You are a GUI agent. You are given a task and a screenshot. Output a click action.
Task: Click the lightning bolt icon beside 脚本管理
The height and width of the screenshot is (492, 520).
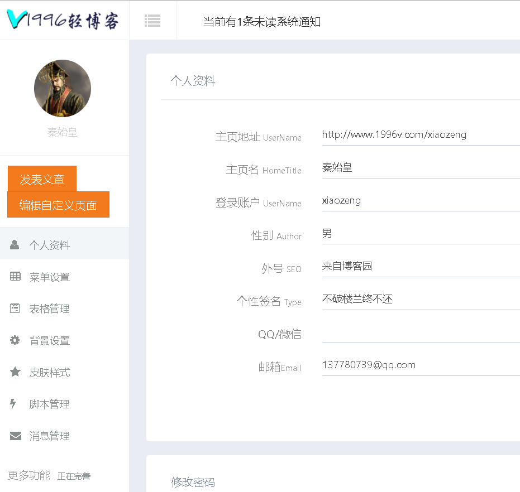tap(13, 404)
